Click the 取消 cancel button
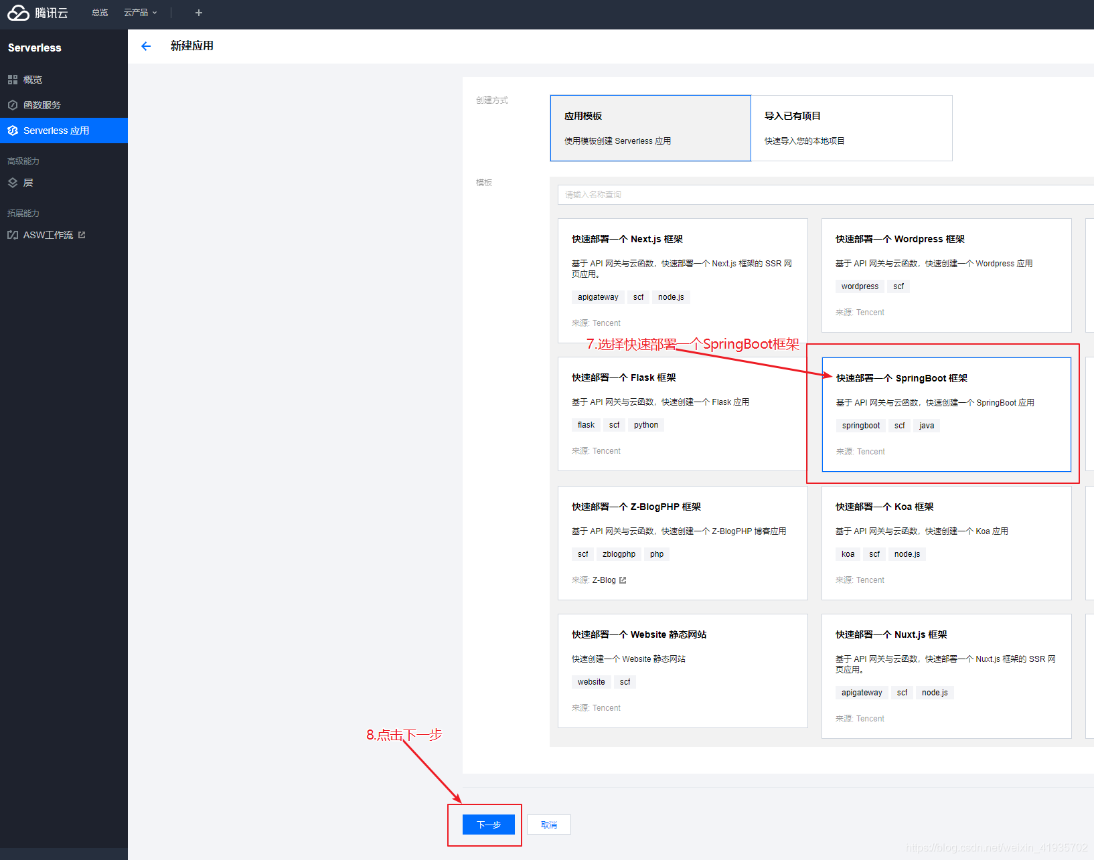The width and height of the screenshot is (1094, 860). click(548, 825)
